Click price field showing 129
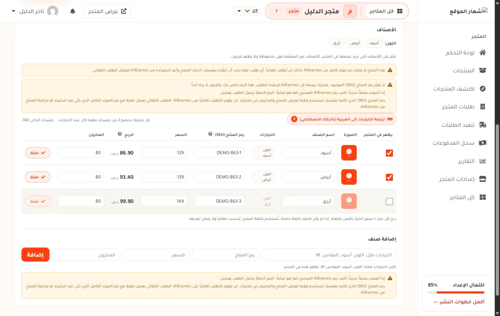The height and width of the screenshot is (316, 500). tap(164, 153)
